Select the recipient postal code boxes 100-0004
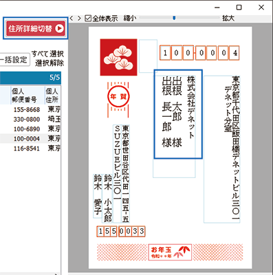273x275 pixels. click(x=199, y=53)
